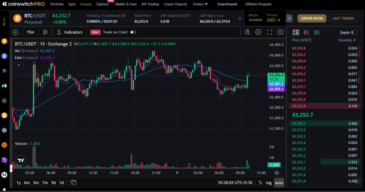This screenshot has height=192, width=365.
Task: Open Crypto Deposit page
Action: 175,4
